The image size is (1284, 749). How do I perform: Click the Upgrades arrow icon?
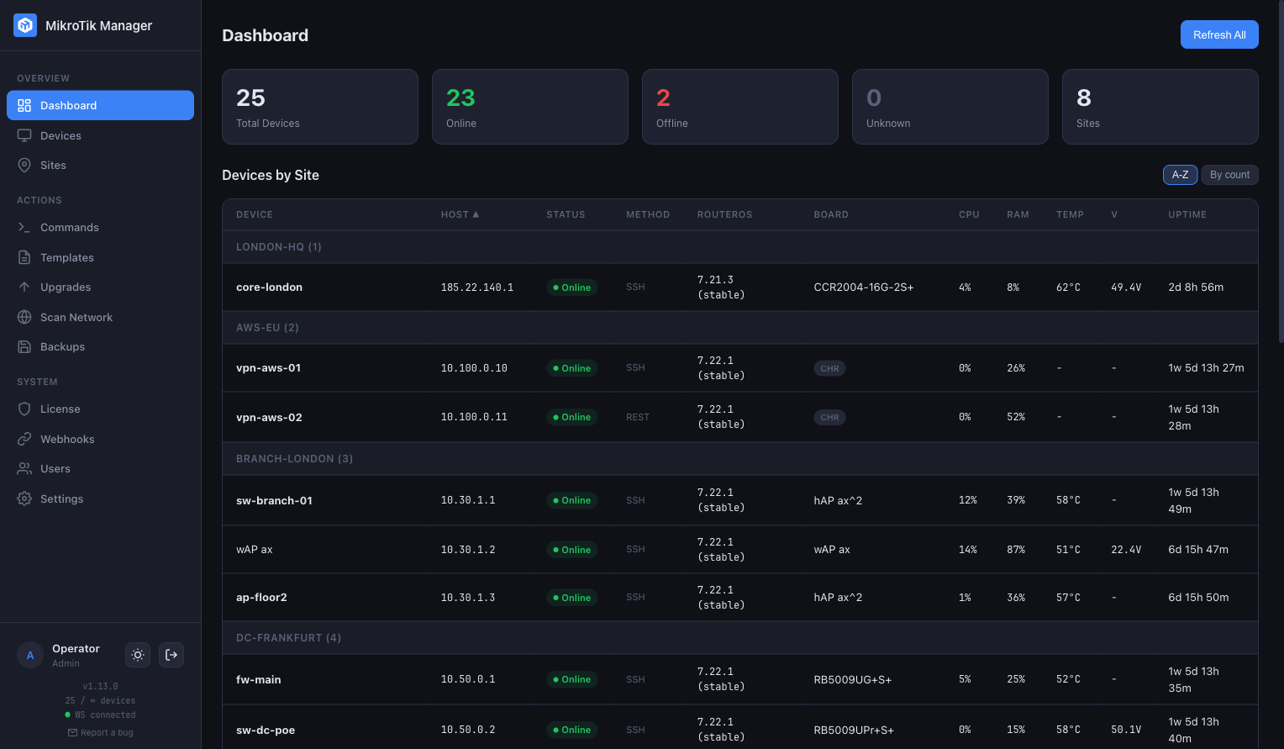pos(24,287)
